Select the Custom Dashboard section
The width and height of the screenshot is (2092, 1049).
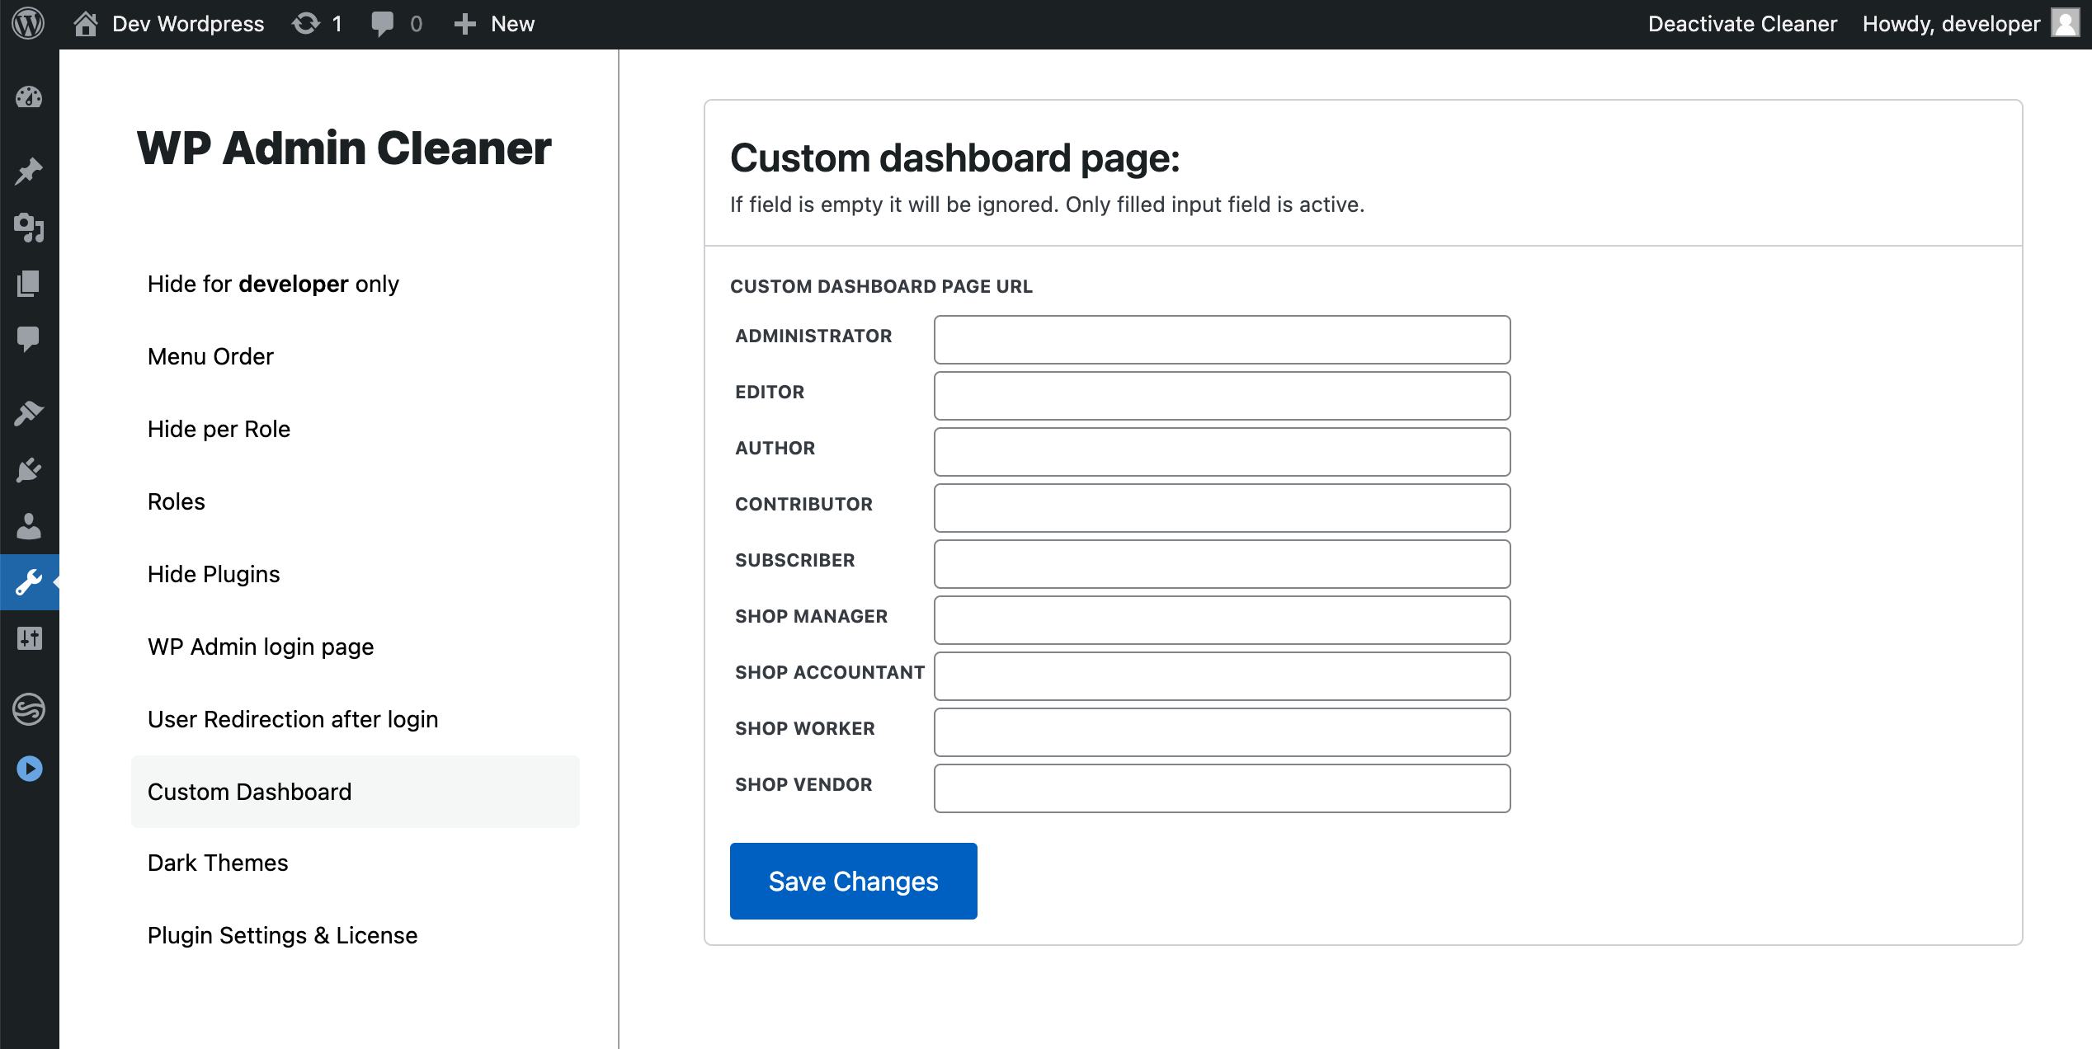(356, 792)
